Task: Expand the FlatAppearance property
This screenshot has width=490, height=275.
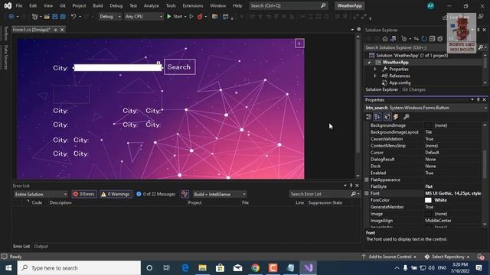Action: tap(367, 180)
